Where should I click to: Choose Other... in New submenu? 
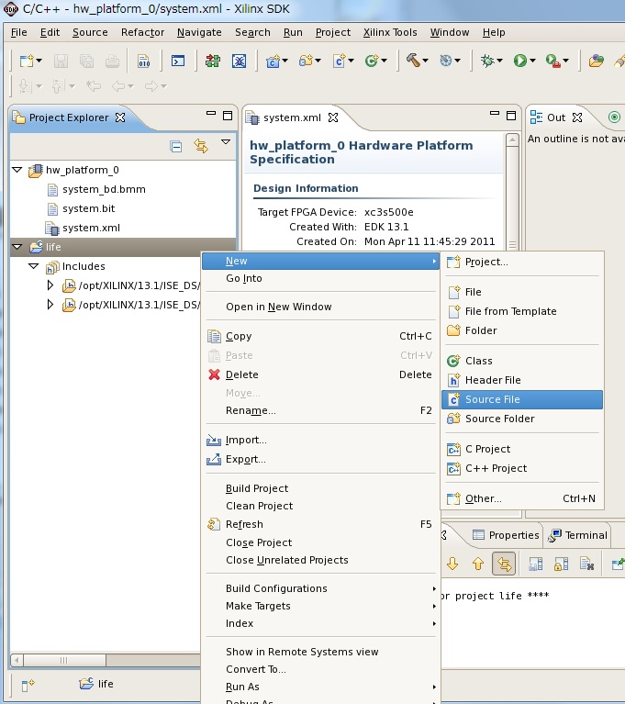coord(522,498)
